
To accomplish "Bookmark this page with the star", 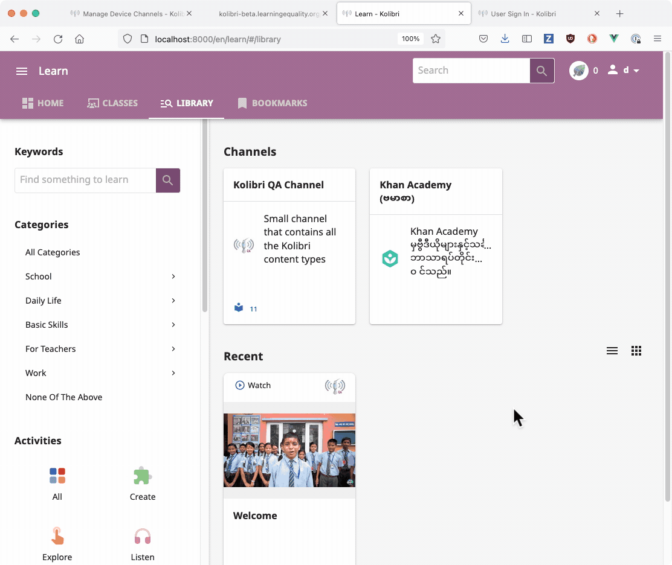I will (436, 39).
